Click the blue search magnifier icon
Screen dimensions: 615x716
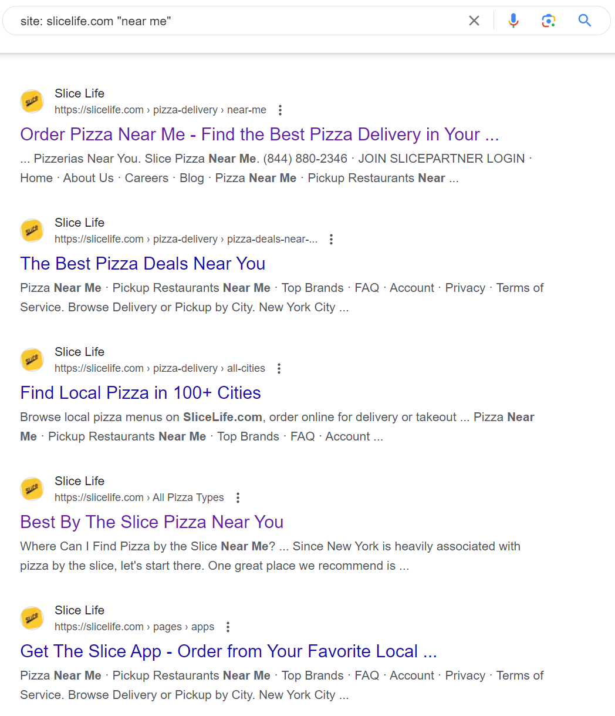click(x=584, y=20)
